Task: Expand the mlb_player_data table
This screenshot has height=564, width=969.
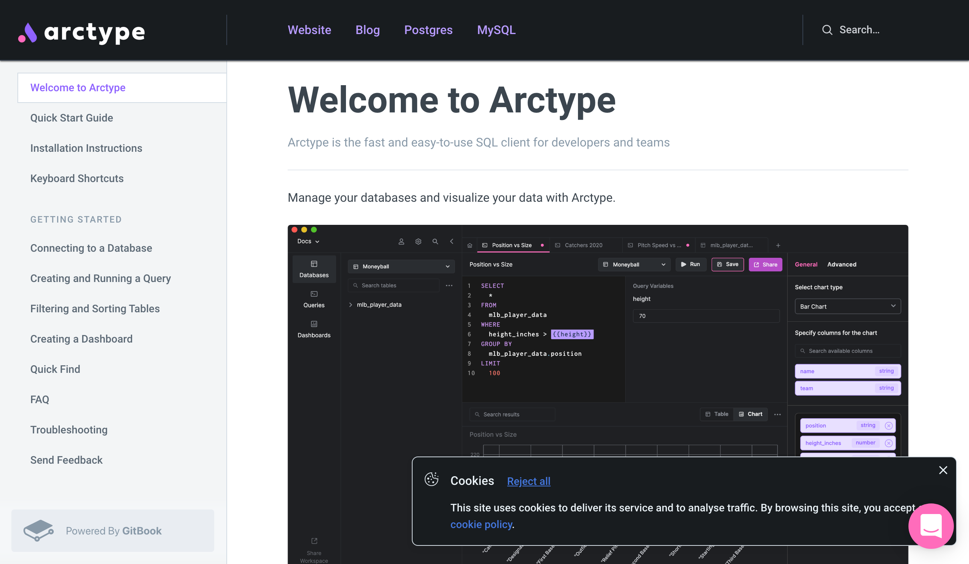Action: coord(350,304)
